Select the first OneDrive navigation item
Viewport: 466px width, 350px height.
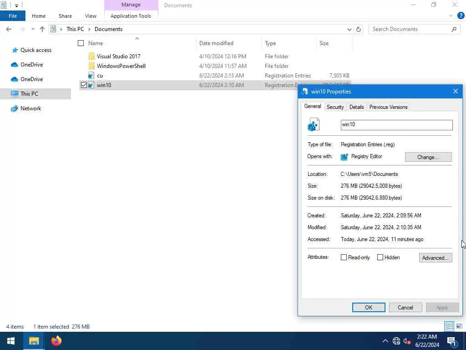pos(31,65)
